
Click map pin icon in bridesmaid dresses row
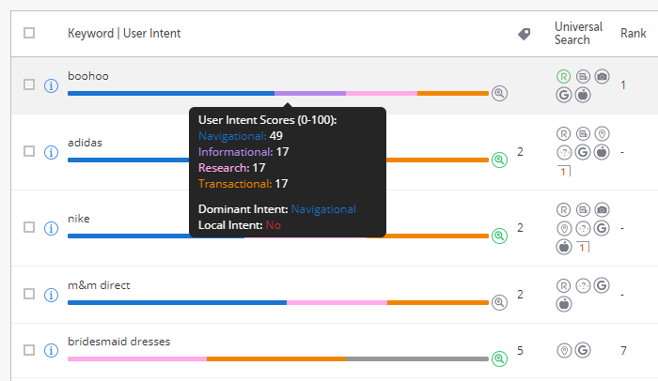click(564, 351)
